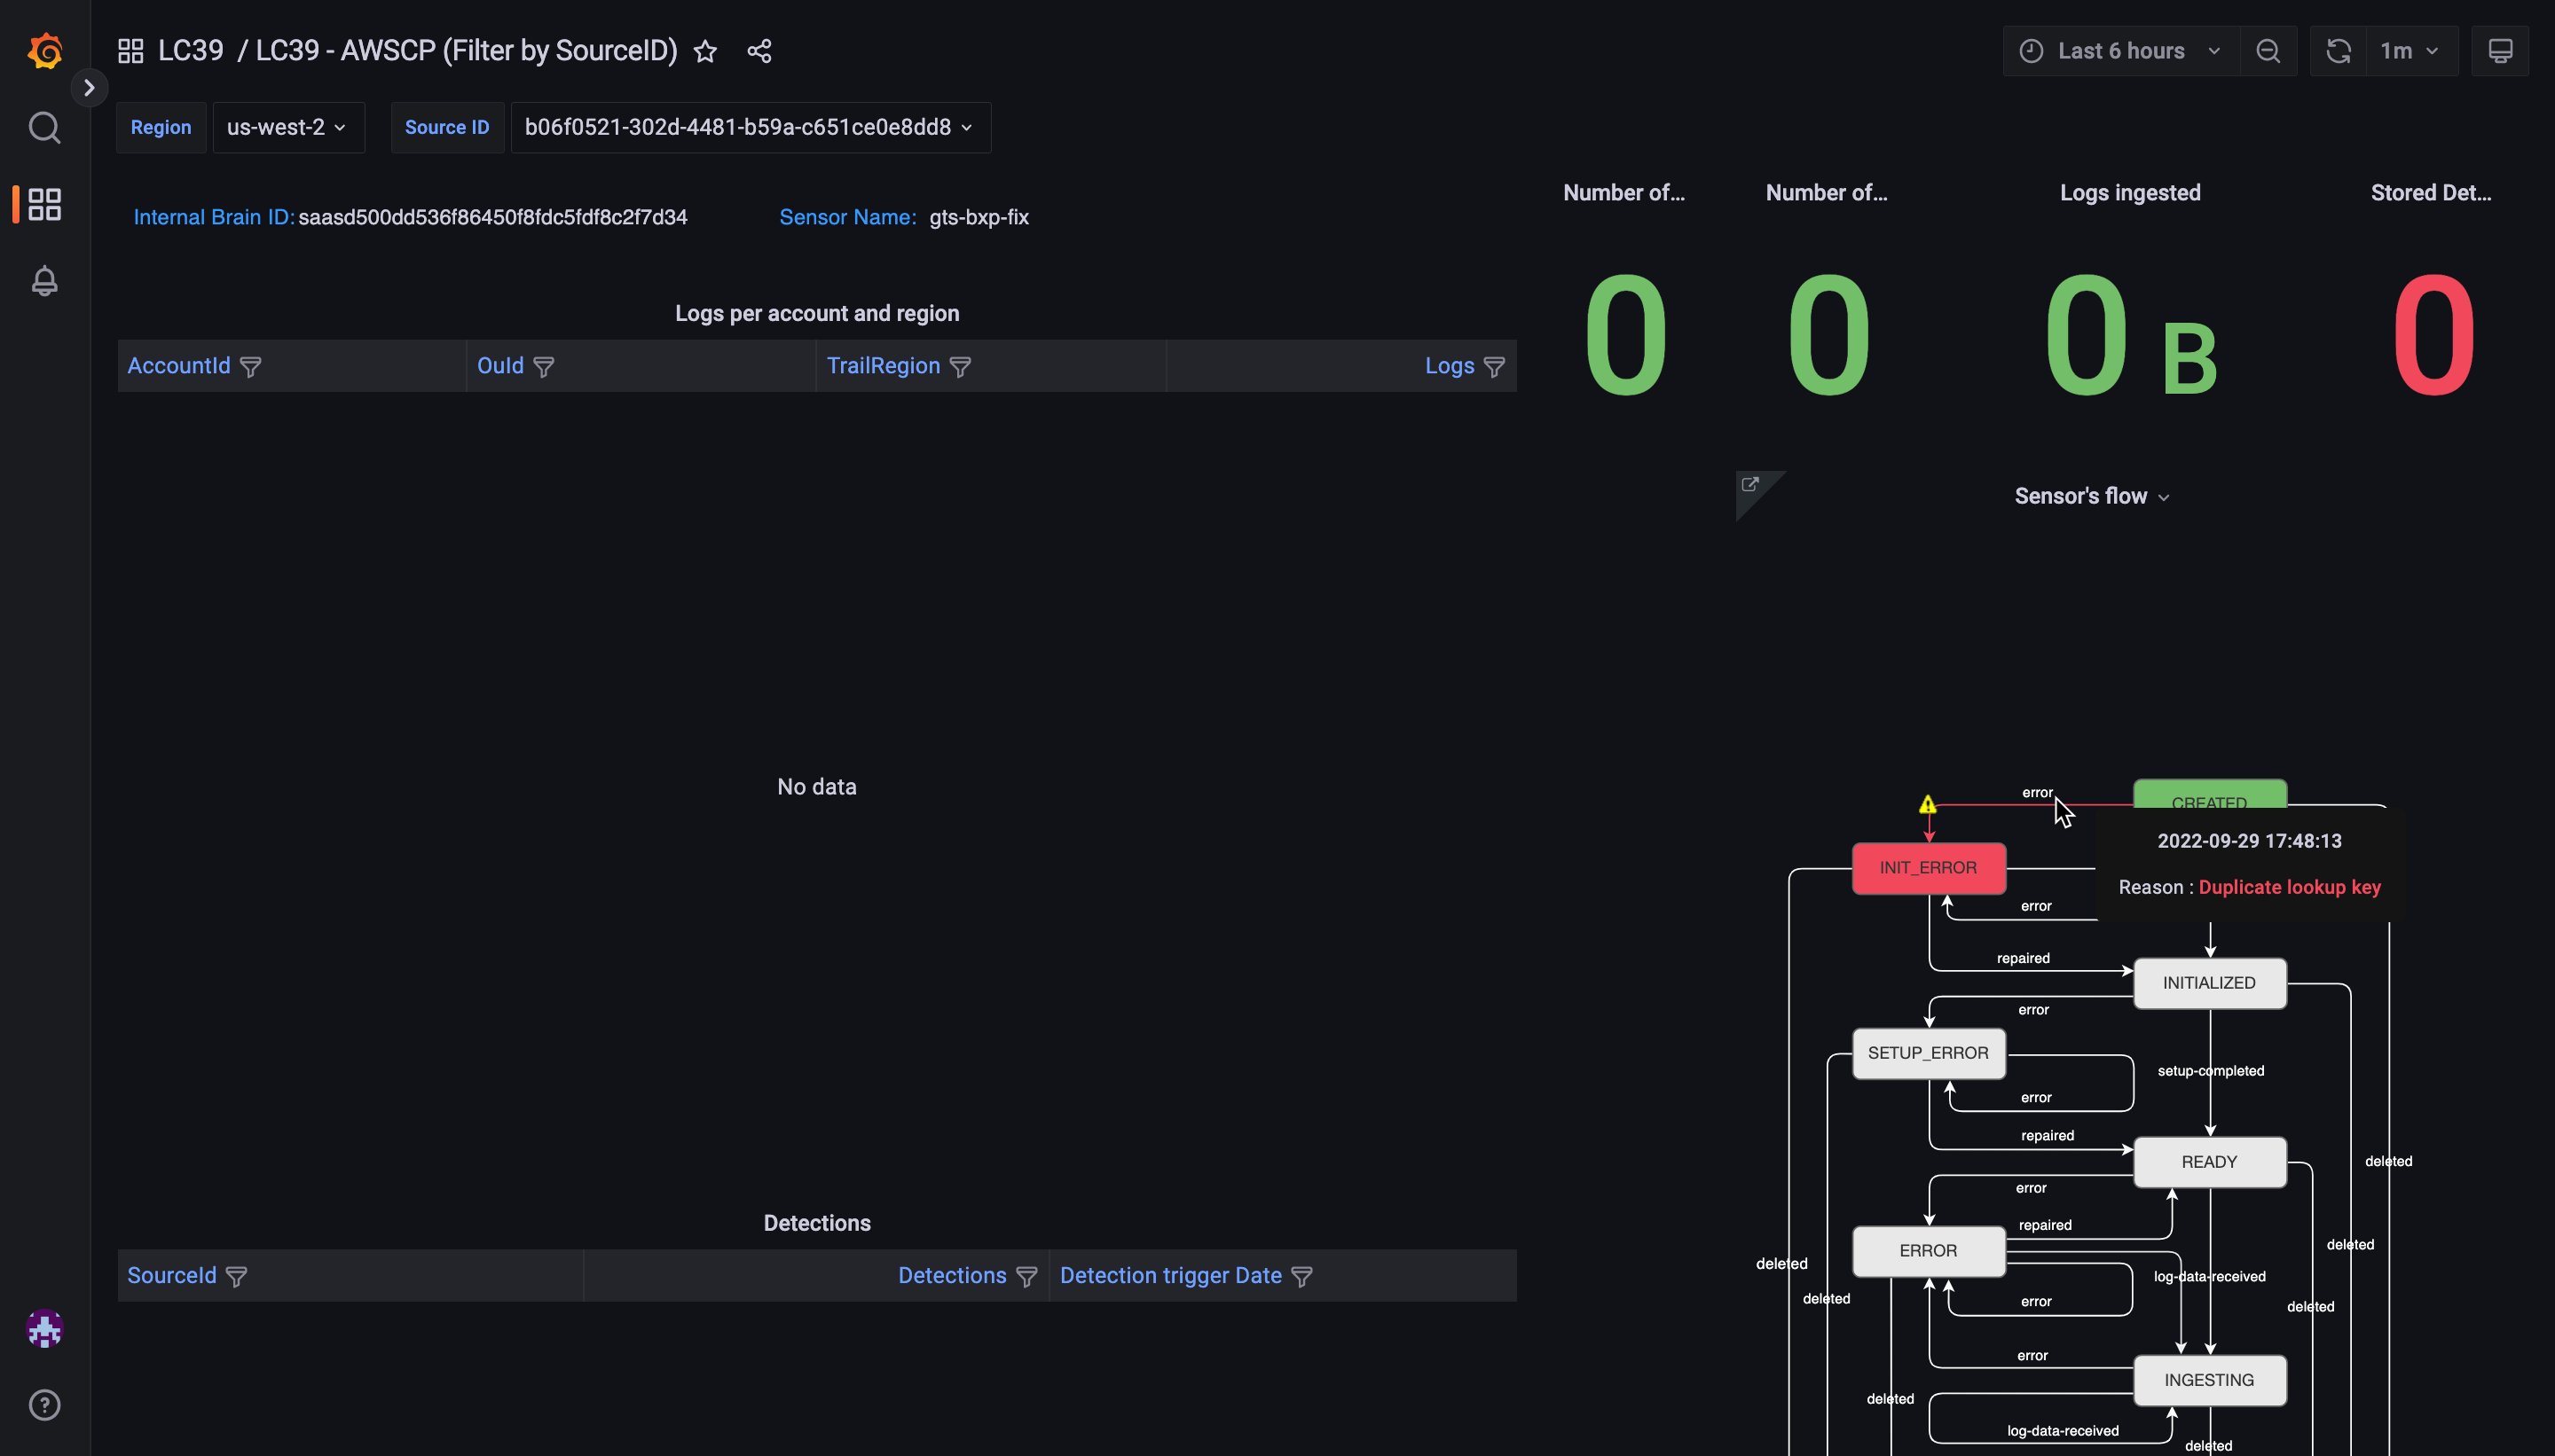This screenshot has height=1456, width=2555.
Task: Open the Dashboards sidebar icon
Action: pyautogui.click(x=45, y=204)
